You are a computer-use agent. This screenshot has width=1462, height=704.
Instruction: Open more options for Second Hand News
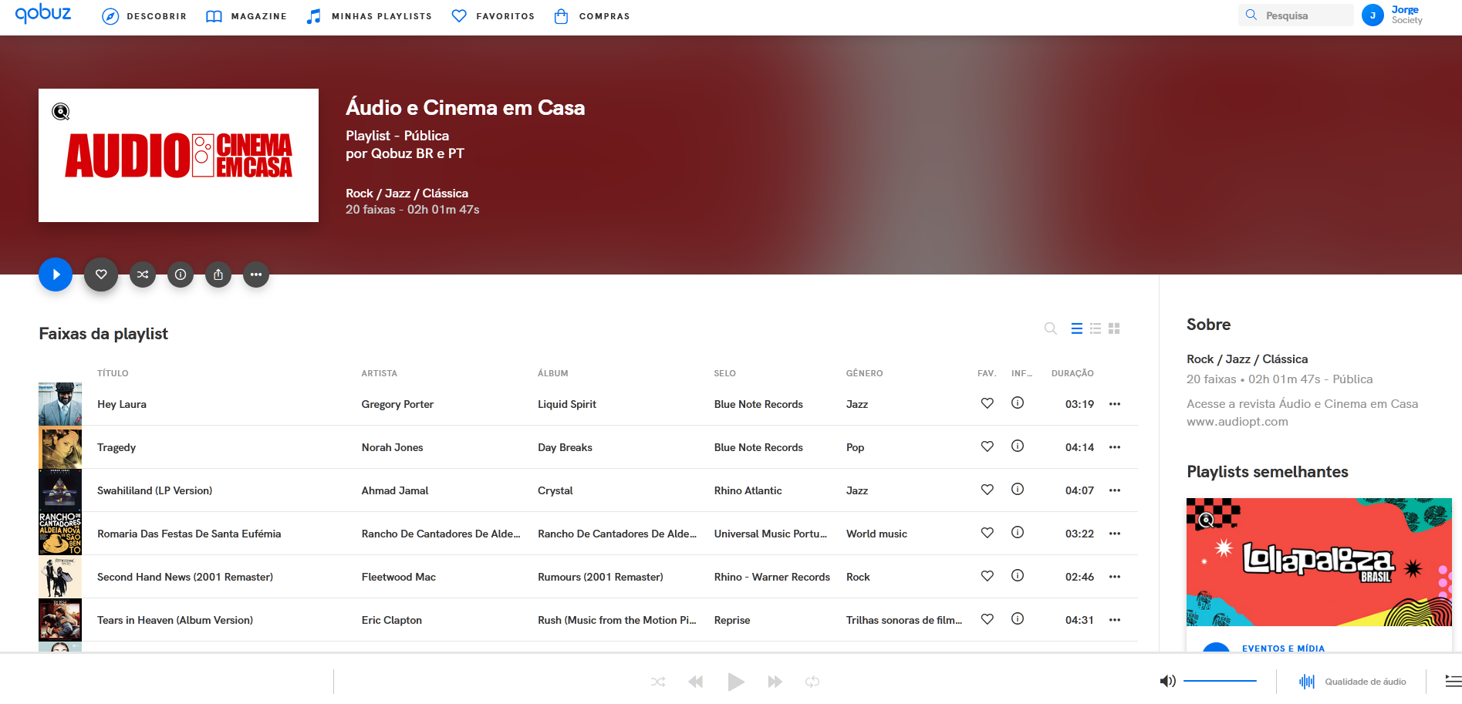click(1115, 577)
